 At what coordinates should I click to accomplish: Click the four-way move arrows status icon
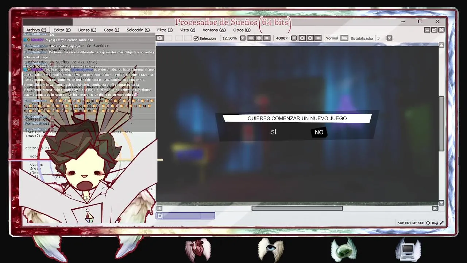[x=428, y=223]
